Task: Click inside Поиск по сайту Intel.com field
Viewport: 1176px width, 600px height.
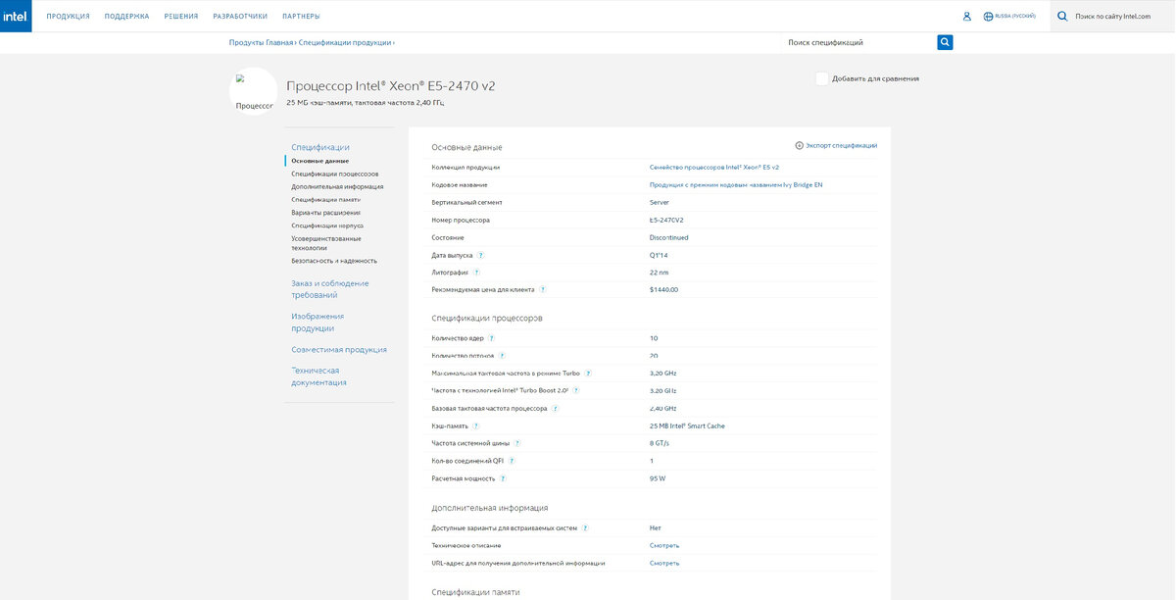Action: point(1113,16)
